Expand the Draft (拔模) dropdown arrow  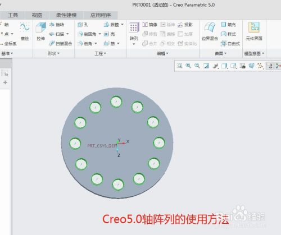click(123, 25)
